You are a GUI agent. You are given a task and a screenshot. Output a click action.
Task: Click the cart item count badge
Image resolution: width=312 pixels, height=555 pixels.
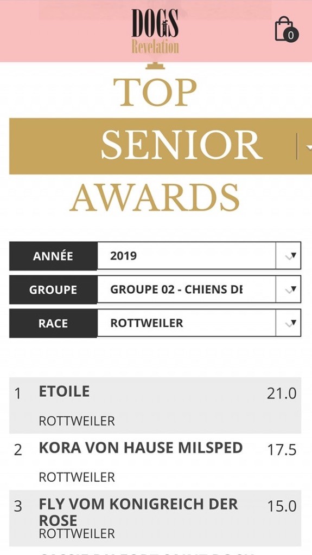coord(291,35)
